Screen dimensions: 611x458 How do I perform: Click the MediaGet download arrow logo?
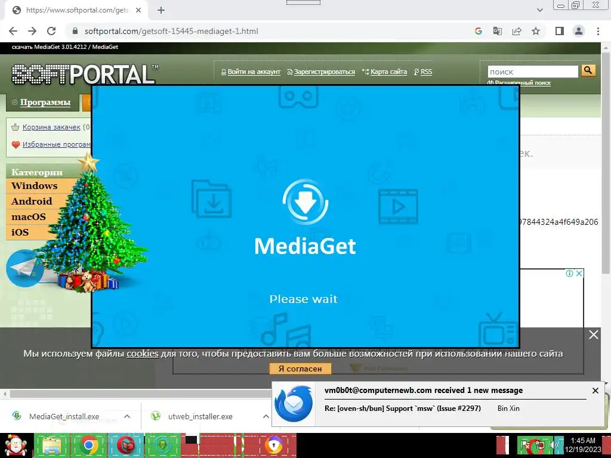coord(305,202)
